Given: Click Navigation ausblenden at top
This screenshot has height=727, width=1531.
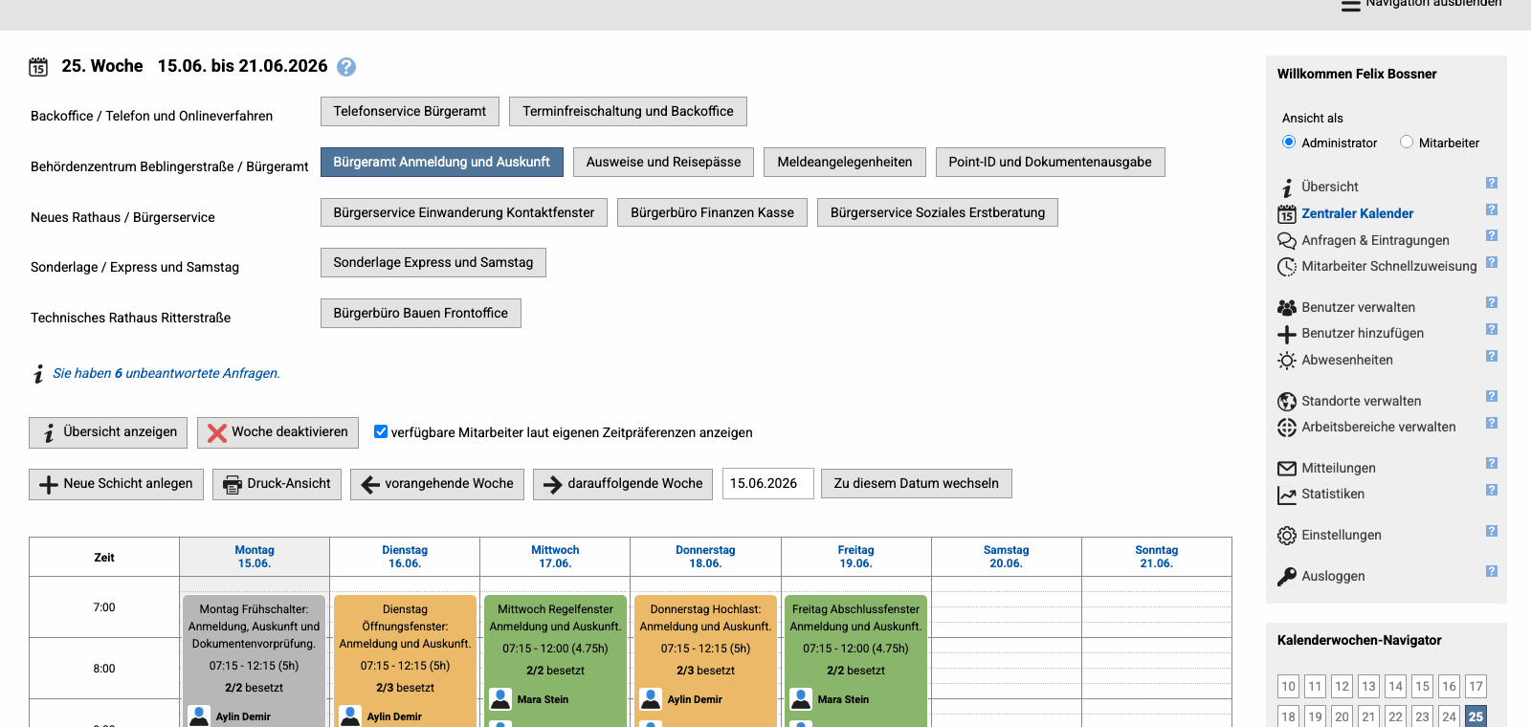Looking at the screenshot, I should [1422, 4].
